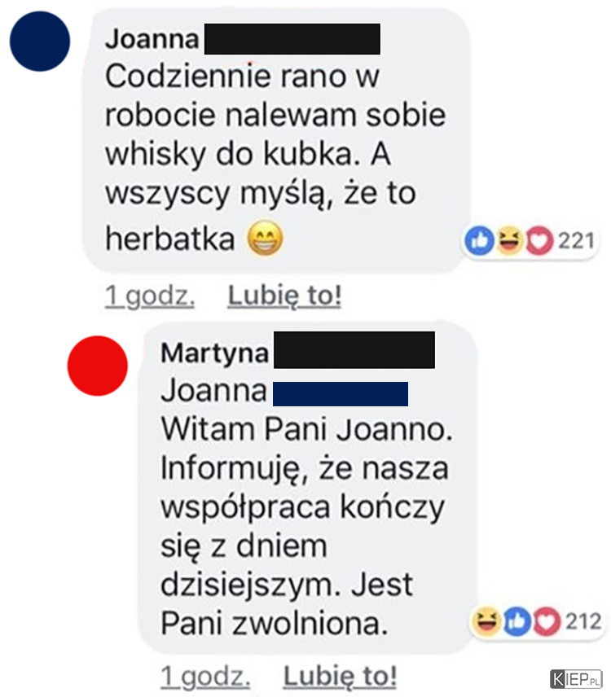Open the 212 reactions count

(x=583, y=620)
